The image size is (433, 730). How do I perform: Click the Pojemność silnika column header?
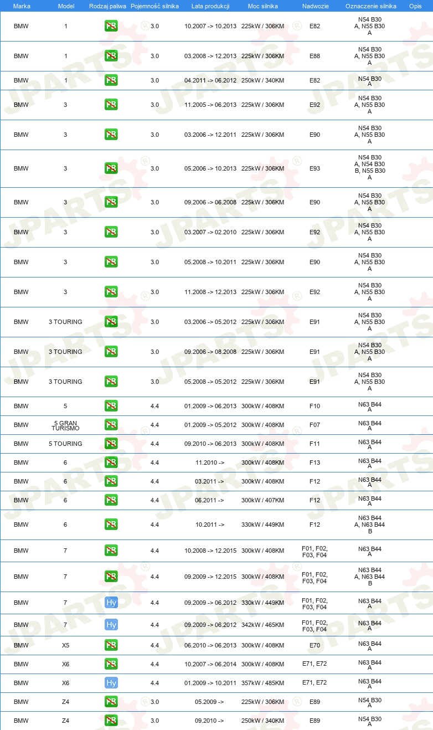pyautogui.click(x=154, y=6)
